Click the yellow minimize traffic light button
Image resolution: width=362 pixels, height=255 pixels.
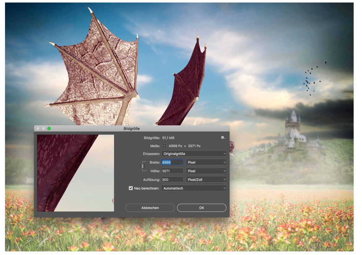click(43, 128)
